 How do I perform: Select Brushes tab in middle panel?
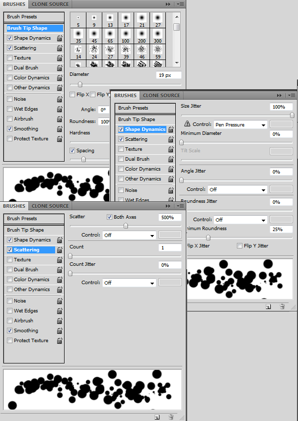[125, 96]
